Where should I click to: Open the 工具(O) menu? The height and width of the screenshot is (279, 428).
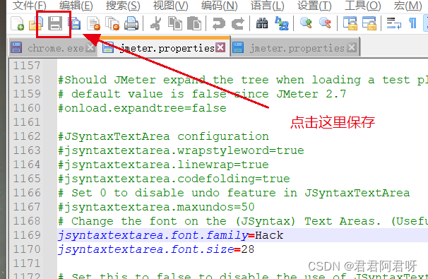point(363,6)
